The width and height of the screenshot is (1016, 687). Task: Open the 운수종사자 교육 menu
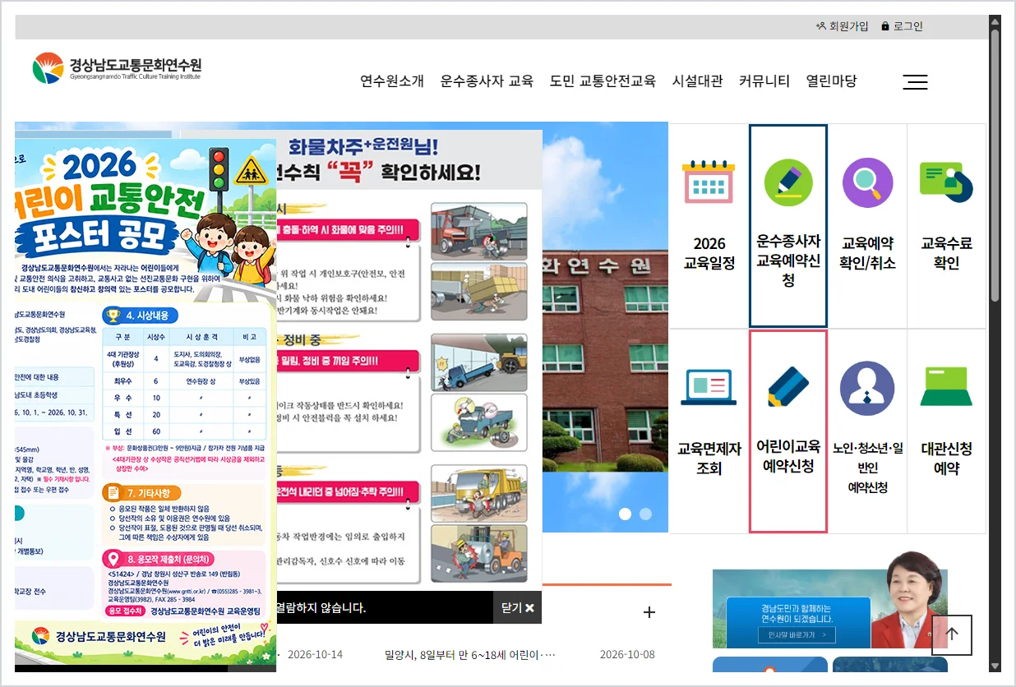(487, 81)
